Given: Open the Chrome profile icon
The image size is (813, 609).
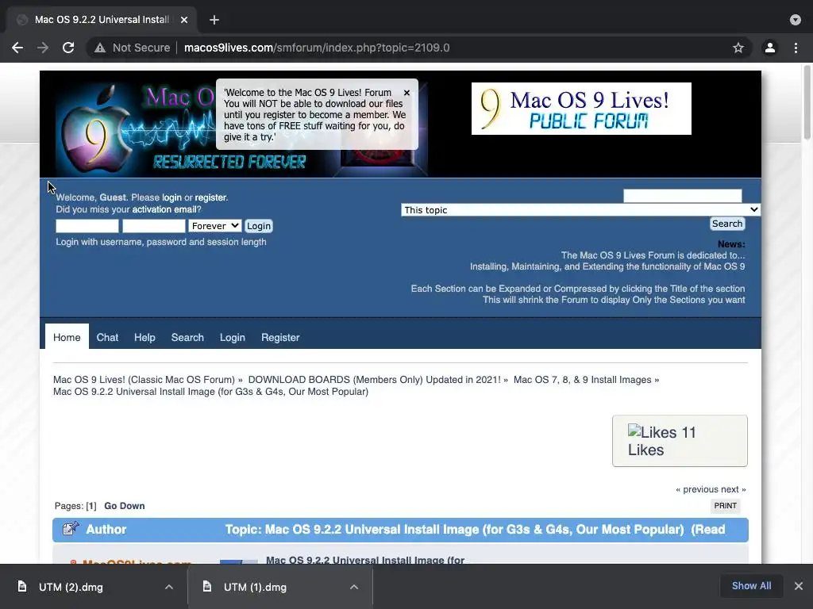Looking at the screenshot, I should point(770,48).
